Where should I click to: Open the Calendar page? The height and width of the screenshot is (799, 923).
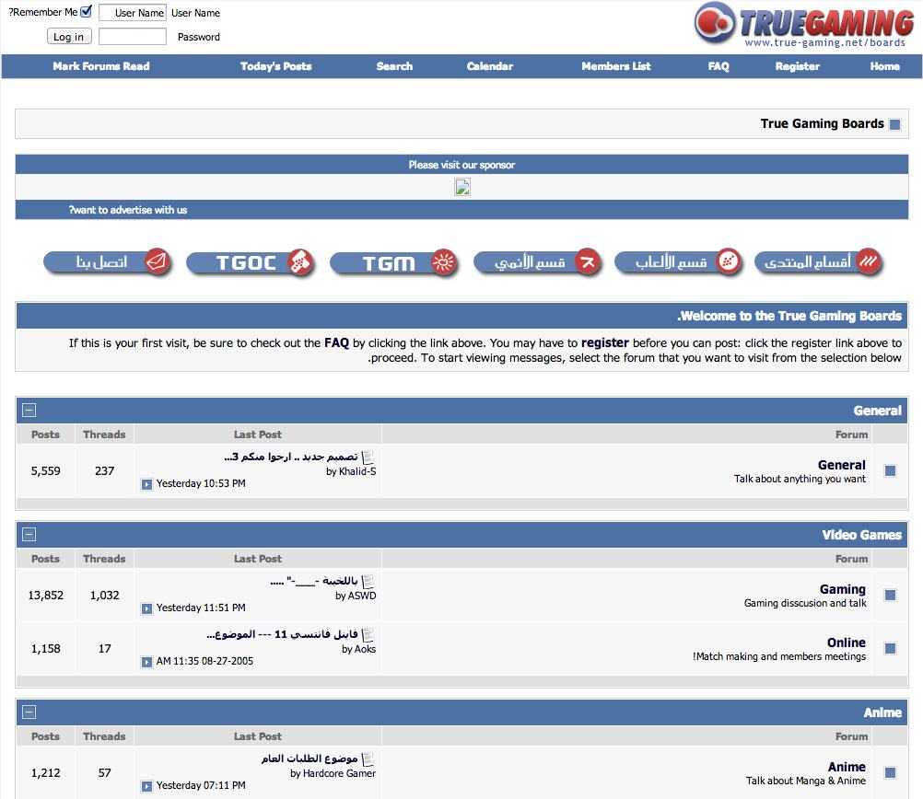[x=490, y=66]
